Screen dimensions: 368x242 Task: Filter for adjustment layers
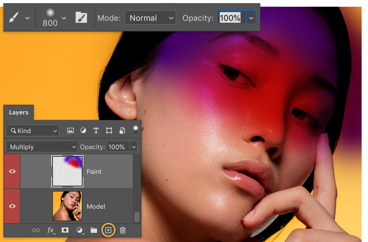click(x=83, y=131)
